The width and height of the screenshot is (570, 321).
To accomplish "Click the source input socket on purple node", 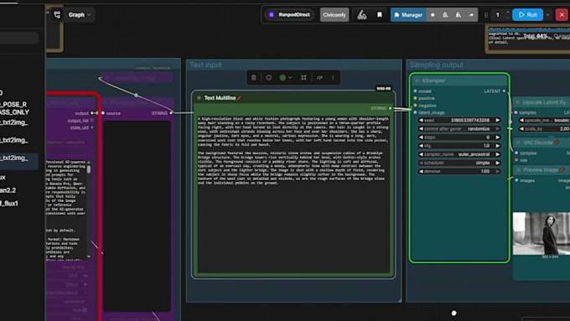I will (x=103, y=113).
